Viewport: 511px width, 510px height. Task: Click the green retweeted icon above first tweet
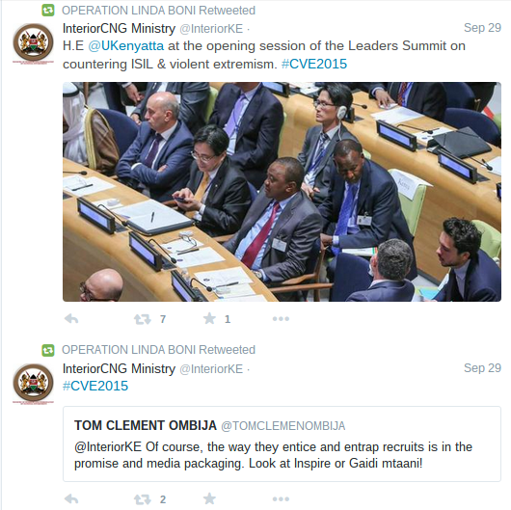coord(48,11)
